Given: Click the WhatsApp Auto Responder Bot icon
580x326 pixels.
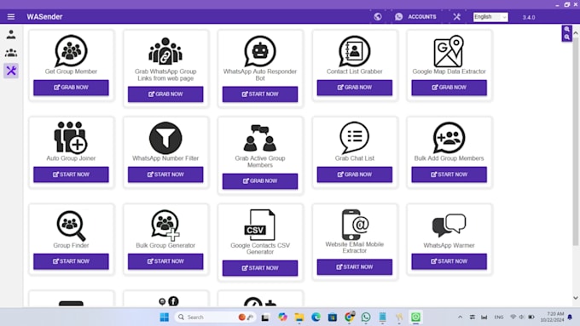Looking at the screenshot, I should pyautogui.click(x=260, y=51).
